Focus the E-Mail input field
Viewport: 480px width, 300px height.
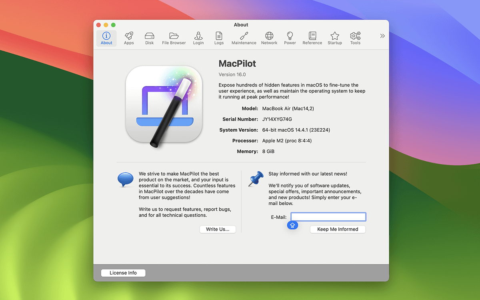coord(328,217)
